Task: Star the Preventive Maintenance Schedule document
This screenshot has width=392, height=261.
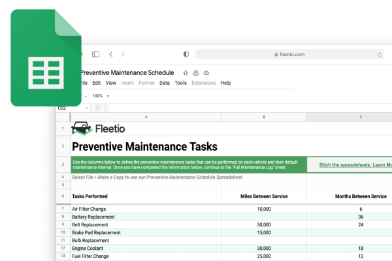Action: [x=186, y=72]
